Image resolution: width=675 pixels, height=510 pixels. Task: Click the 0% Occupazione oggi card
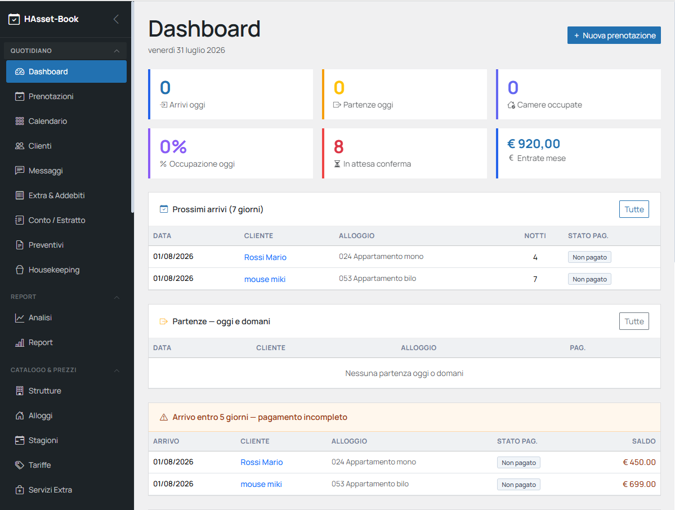tap(230, 153)
